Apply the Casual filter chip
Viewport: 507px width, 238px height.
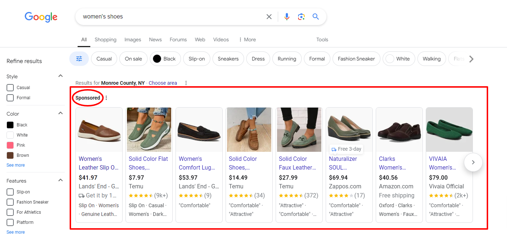[104, 59]
